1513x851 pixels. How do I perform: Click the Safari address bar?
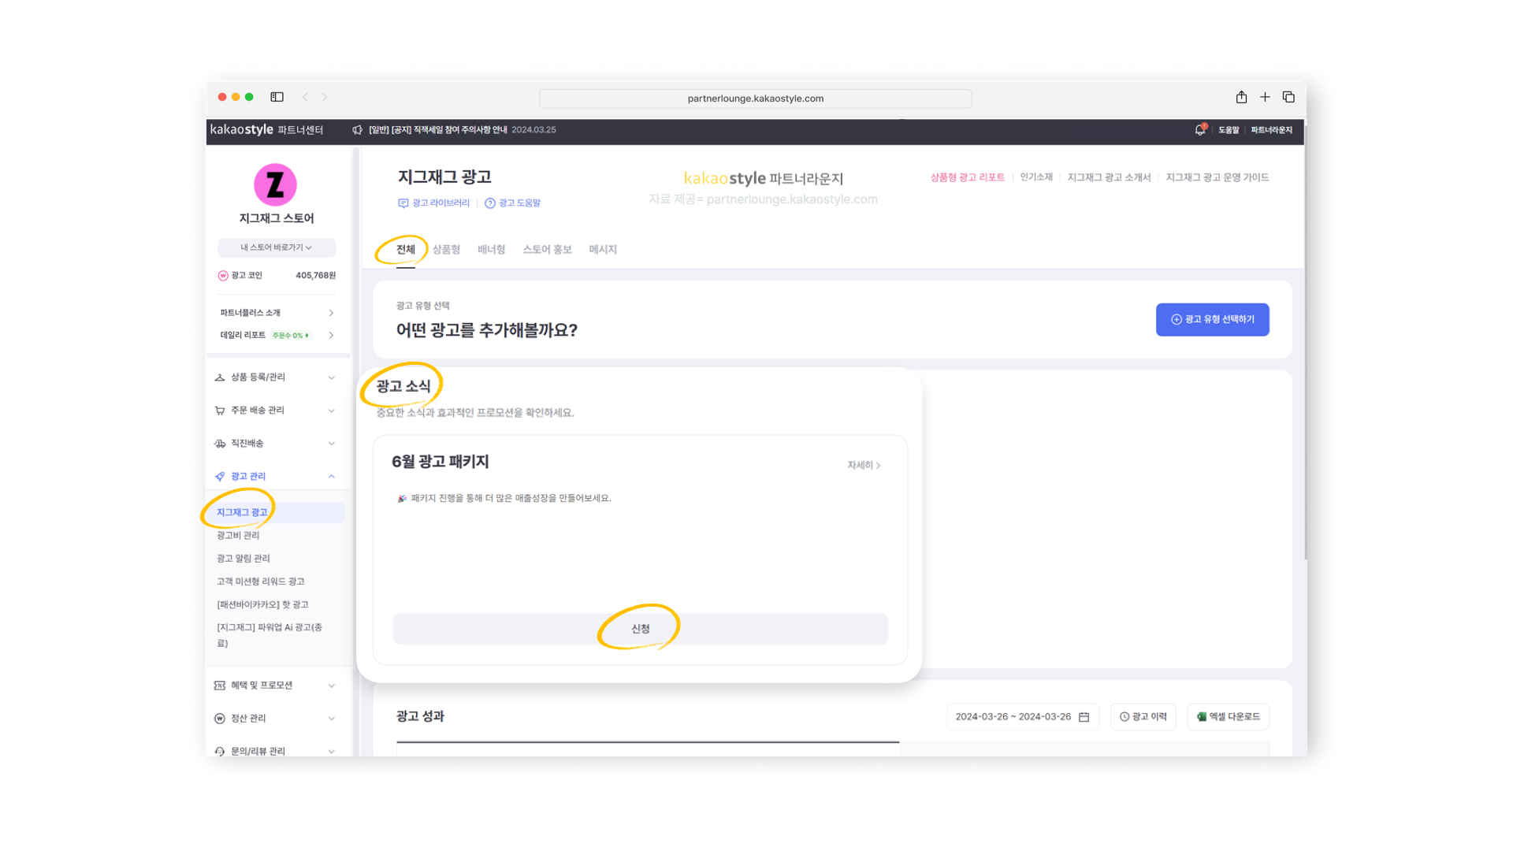tap(755, 98)
